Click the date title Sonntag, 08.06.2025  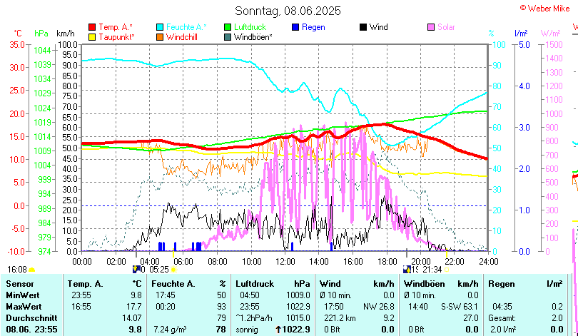(x=288, y=11)
